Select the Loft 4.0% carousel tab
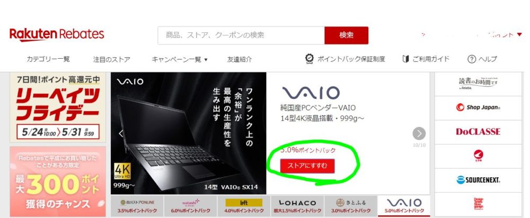This screenshot has height=218, width=530. [x=244, y=206]
